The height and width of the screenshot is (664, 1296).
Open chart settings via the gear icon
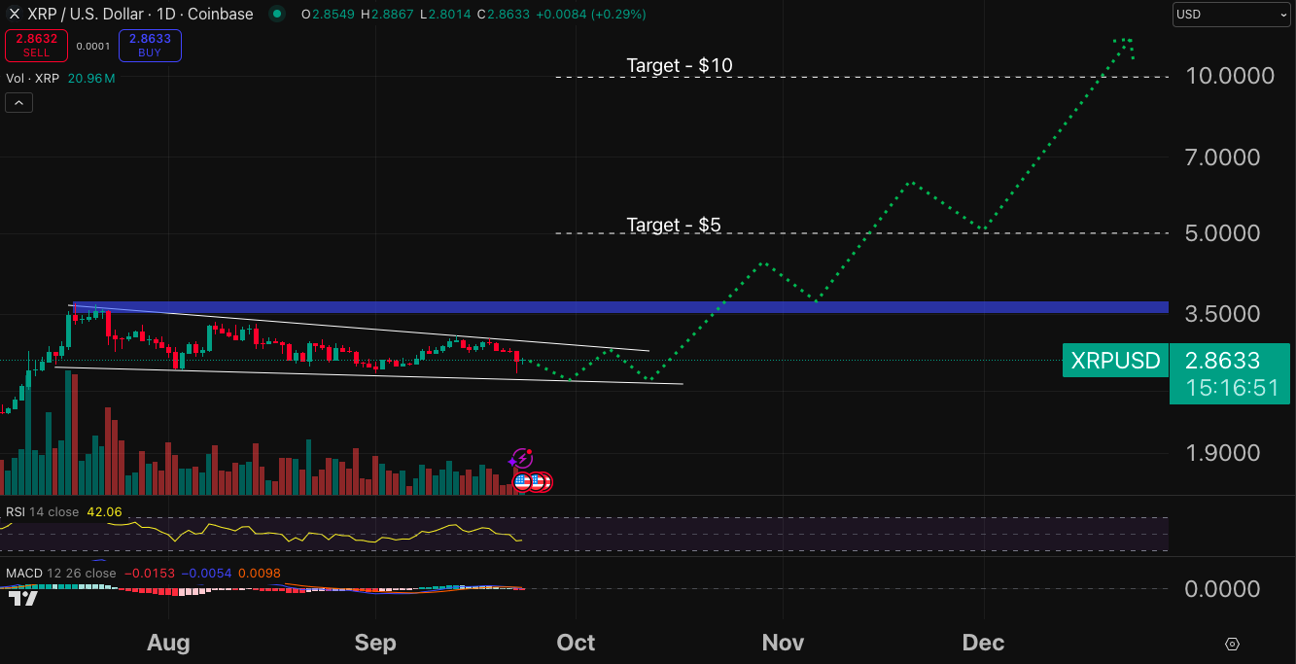tap(1232, 644)
